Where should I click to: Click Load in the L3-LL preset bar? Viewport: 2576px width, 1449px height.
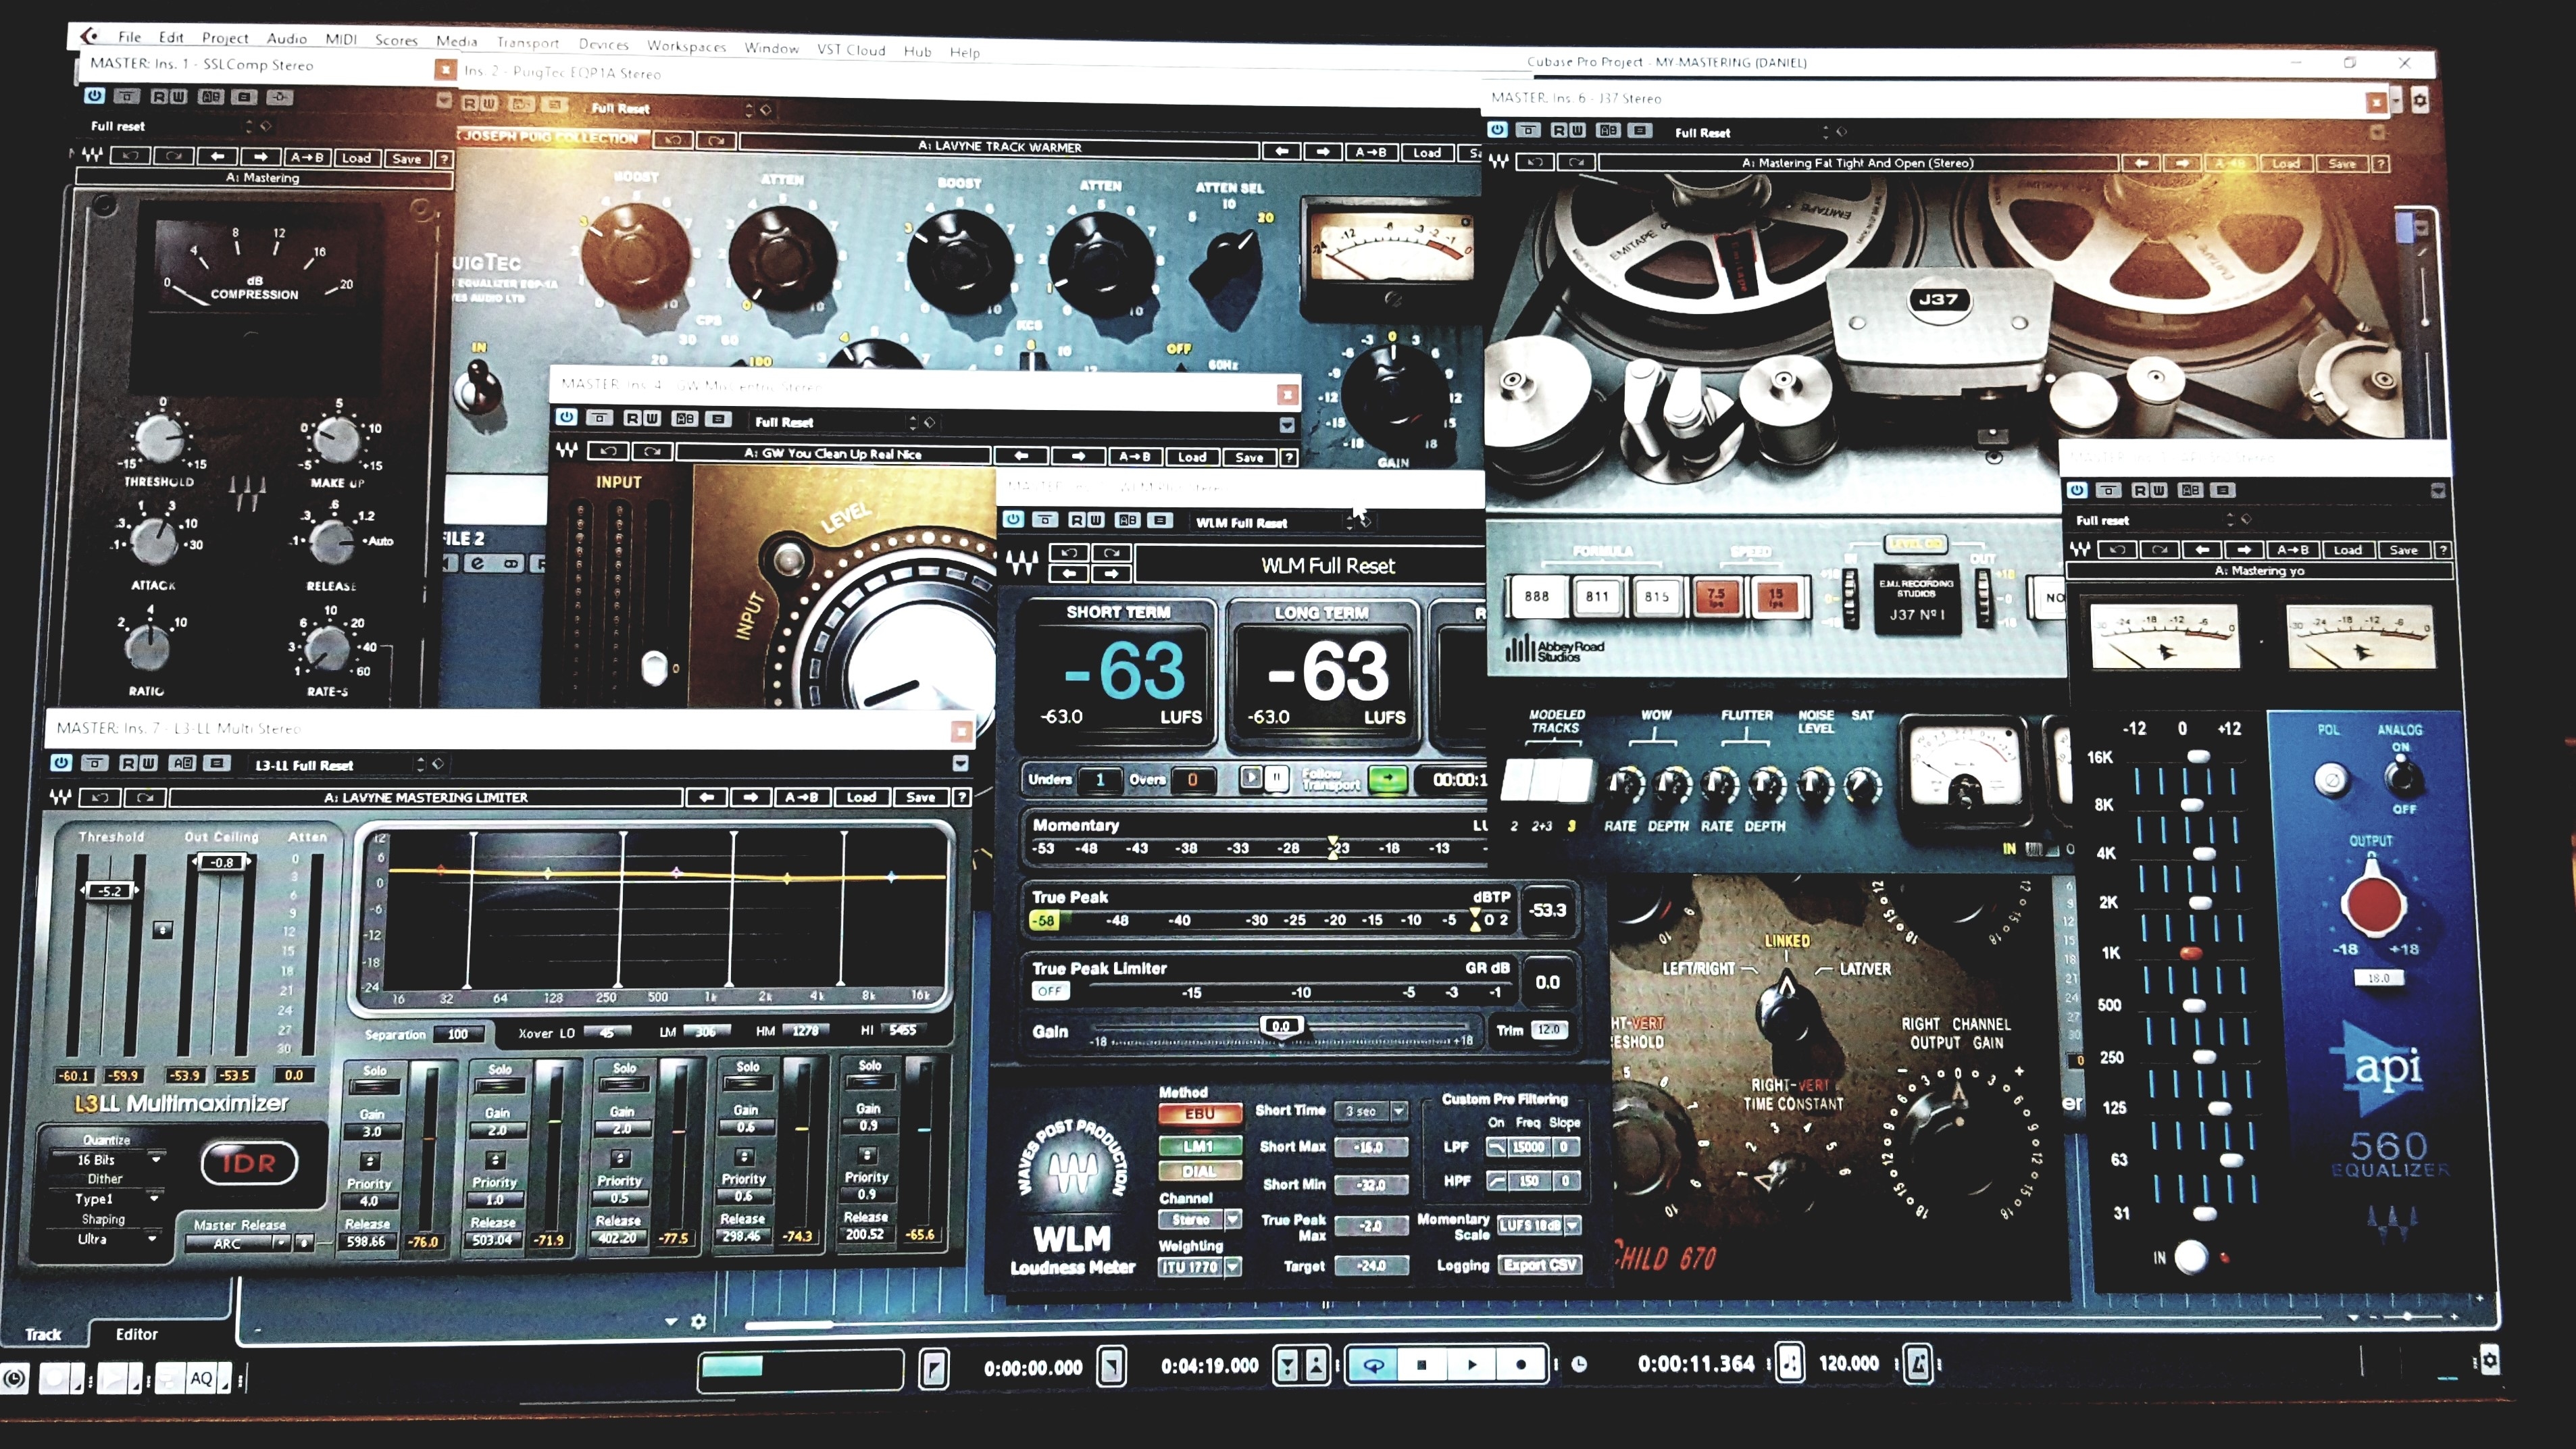click(x=861, y=797)
